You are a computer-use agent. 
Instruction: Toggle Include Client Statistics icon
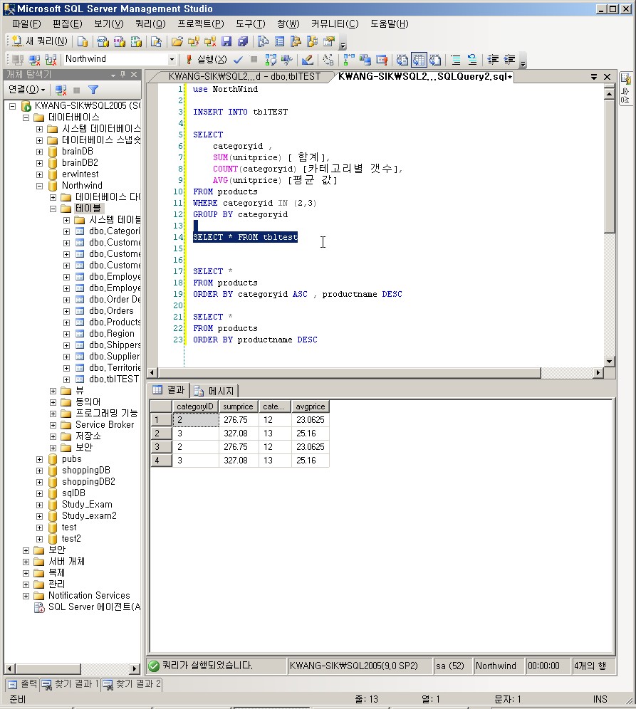(365, 59)
